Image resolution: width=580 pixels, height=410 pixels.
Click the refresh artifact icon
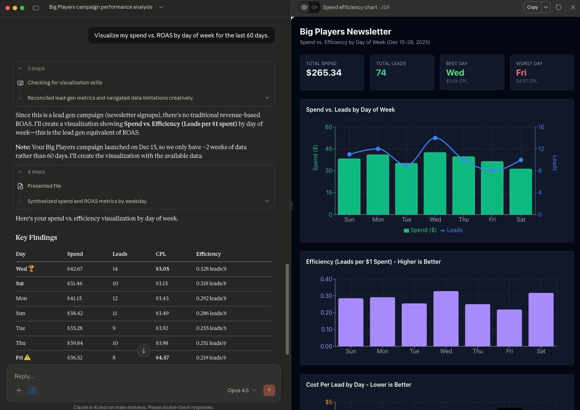559,7
